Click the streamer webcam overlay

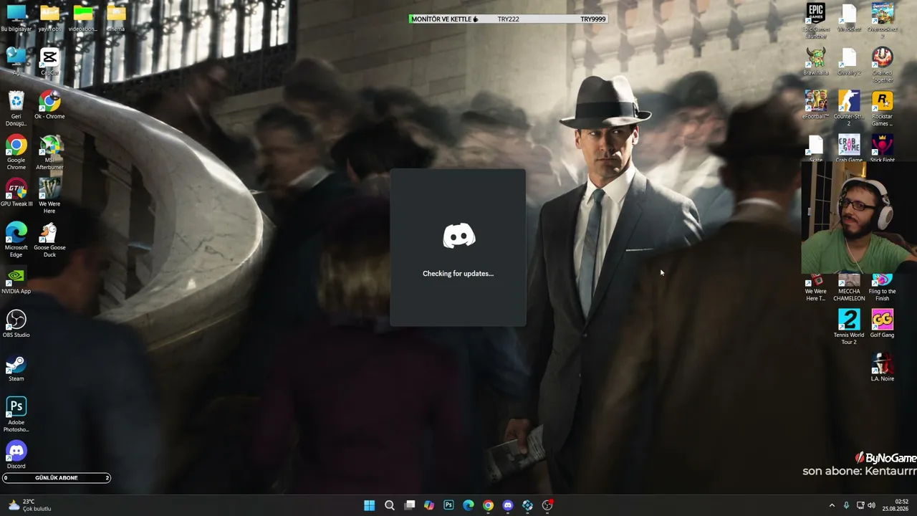(859, 219)
